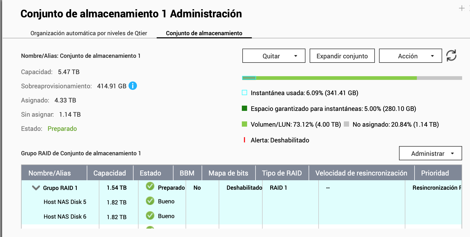The width and height of the screenshot is (470, 237).
Task: Click the Preparado status link
Action: coord(62,129)
